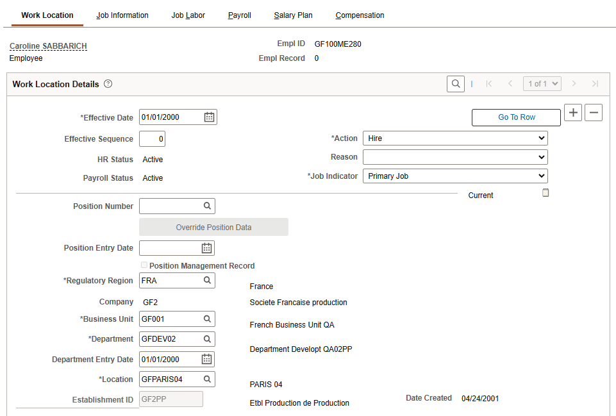Open search in Work Location Details header
Viewport: 616px width, 416px height.
(x=456, y=83)
